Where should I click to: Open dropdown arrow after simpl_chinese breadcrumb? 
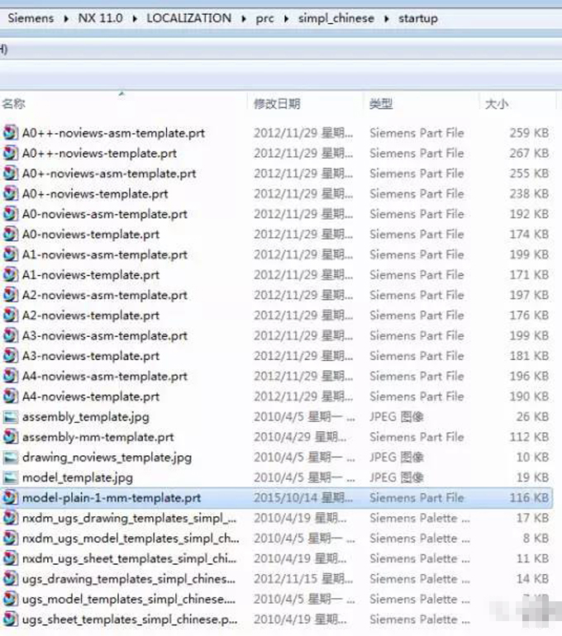[x=387, y=18]
